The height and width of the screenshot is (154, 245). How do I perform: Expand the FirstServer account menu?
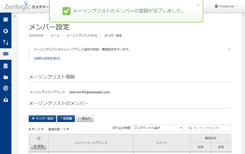tap(226, 6)
